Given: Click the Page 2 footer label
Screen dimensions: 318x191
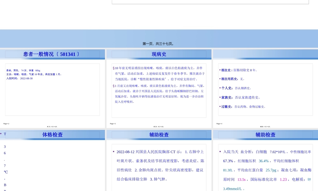Looking at the screenshot, I should click(x=6, y=124).
